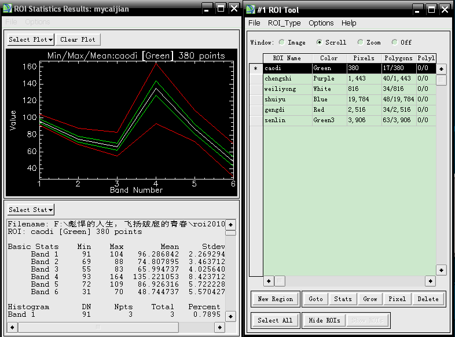Open Select Plot dropdown
455x337 pixels.
pyautogui.click(x=31, y=39)
